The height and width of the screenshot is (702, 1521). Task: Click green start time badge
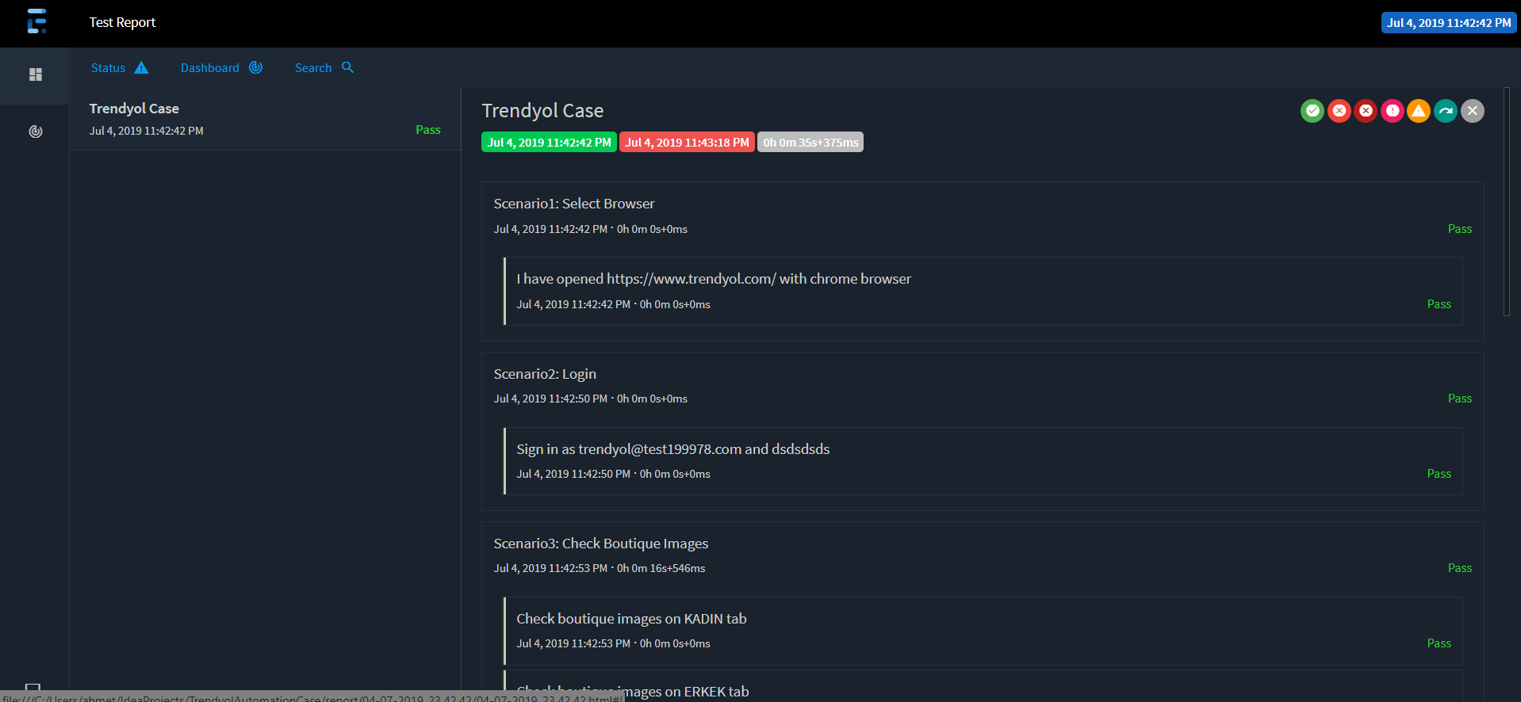click(549, 143)
